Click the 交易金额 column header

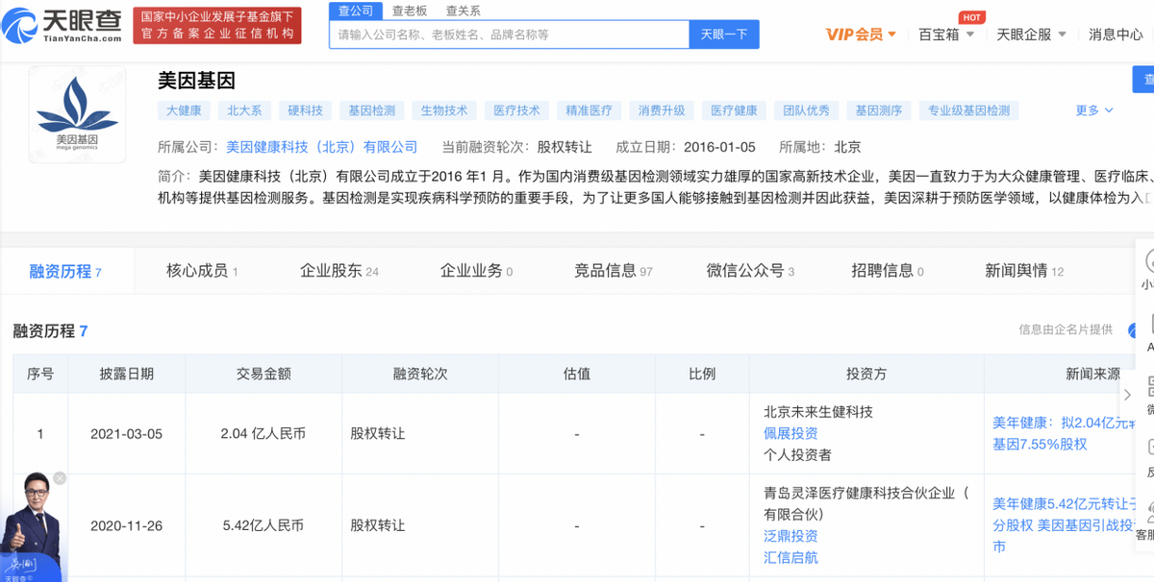[x=263, y=374]
